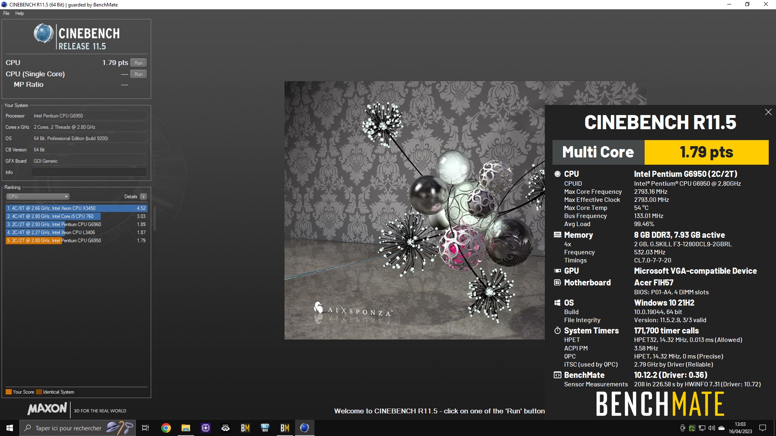Viewport: 776px width, 436px height.
Task: Open Task View on the taskbar
Action: click(x=145, y=428)
